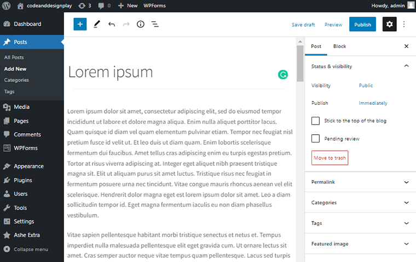
Task: Open Posts in the sidebar
Action: [x=32, y=42]
